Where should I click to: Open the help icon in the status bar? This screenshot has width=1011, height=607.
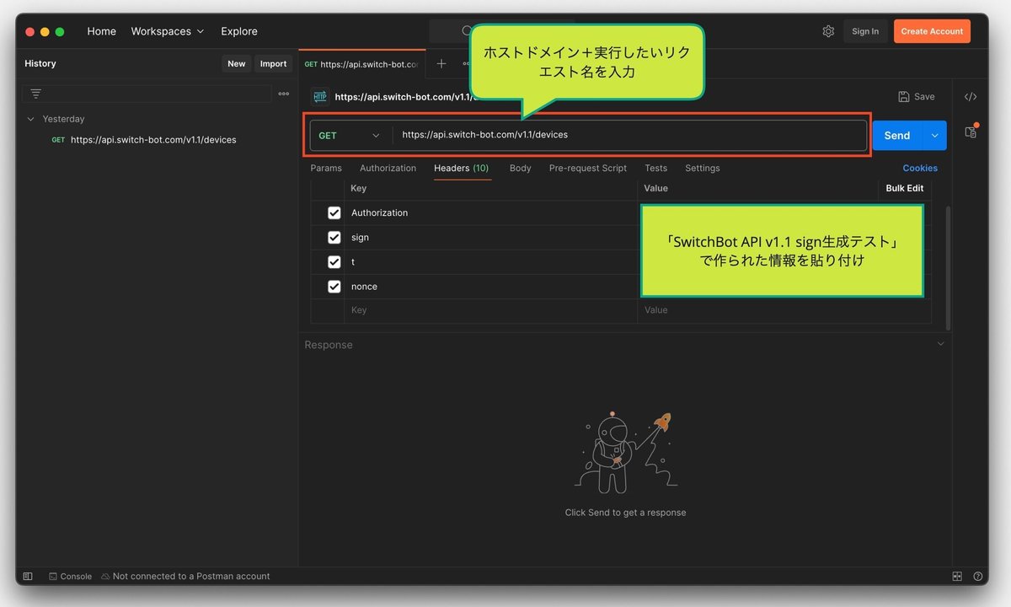(976, 576)
